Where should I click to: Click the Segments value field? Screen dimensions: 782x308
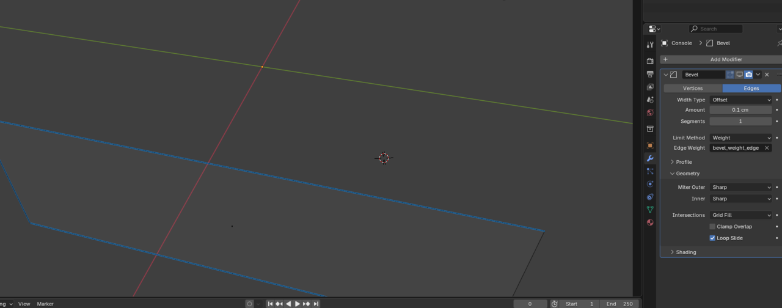tap(741, 122)
